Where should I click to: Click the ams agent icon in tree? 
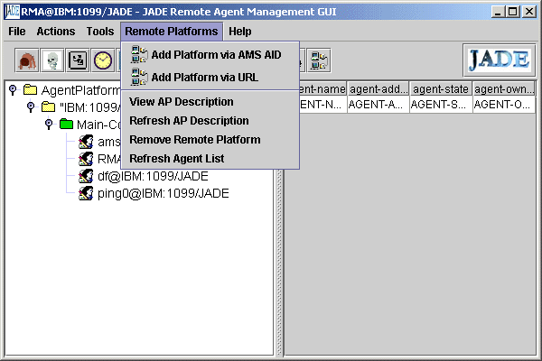86,142
